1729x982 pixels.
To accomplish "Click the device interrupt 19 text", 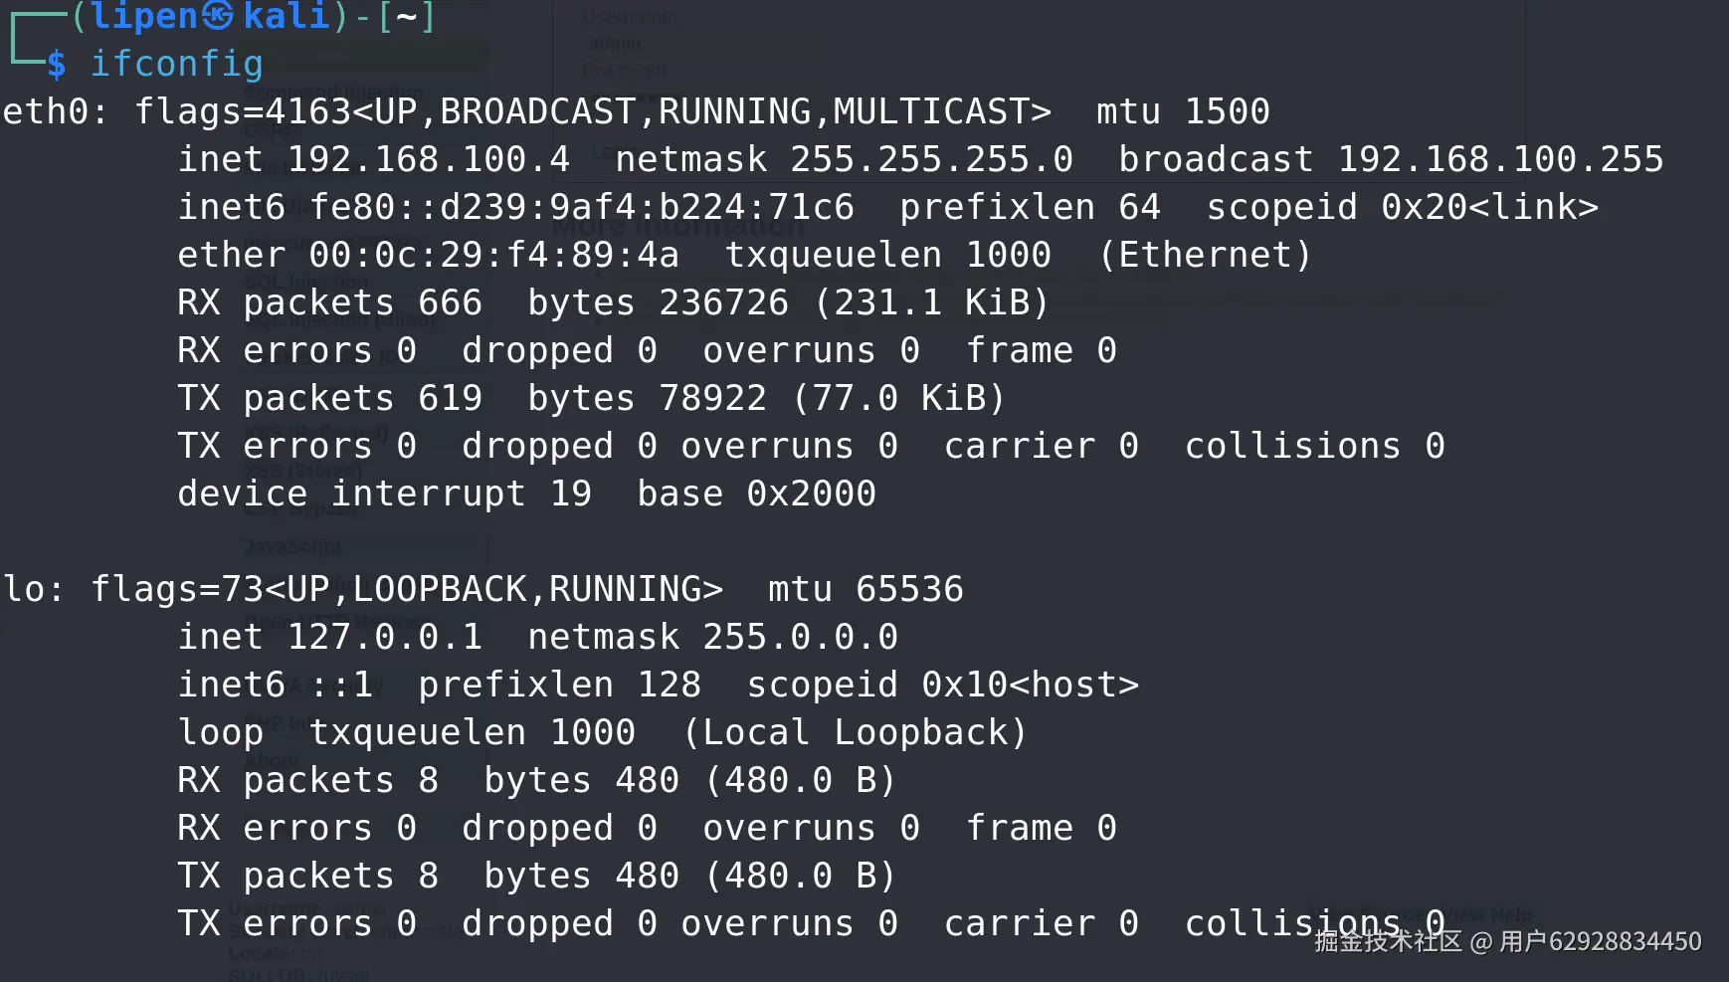I will (385, 493).
